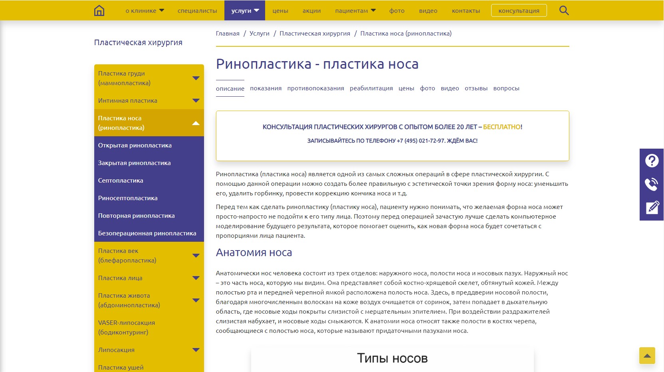The width and height of the screenshot is (664, 372).
Task: Go to Пластическая хирургия breadcrumb link
Action: click(315, 34)
